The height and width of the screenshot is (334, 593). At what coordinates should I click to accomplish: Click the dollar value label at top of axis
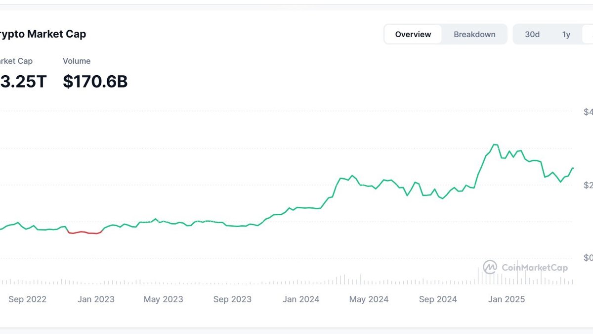(x=588, y=112)
